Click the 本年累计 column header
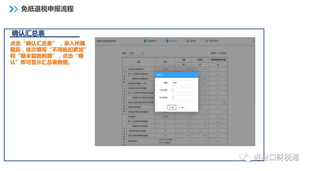The image size is (309, 171). [x=200, y=60]
